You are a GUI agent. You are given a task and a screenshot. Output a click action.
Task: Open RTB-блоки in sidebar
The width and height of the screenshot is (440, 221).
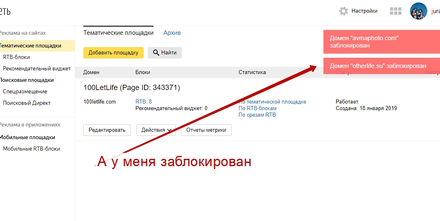[x=16, y=57]
